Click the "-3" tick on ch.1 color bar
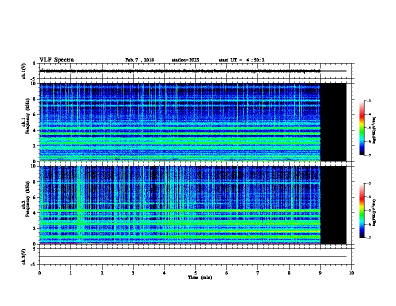This screenshot has width=396, height=306. 369,101
